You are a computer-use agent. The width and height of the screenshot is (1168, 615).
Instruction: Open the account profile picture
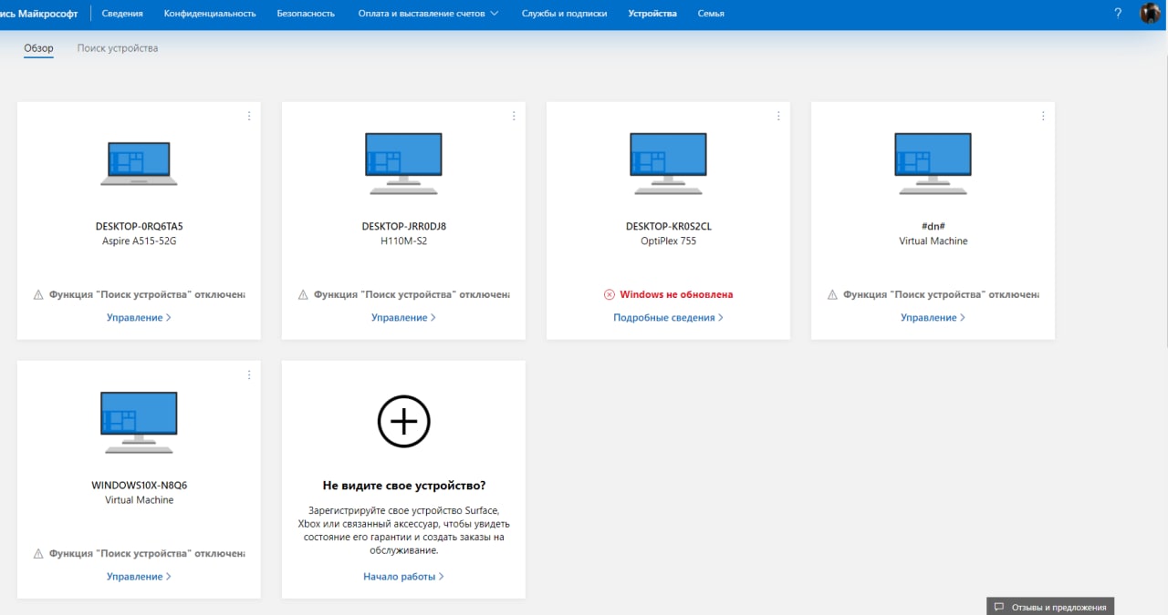pyautogui.click(x=1150, y=14)
